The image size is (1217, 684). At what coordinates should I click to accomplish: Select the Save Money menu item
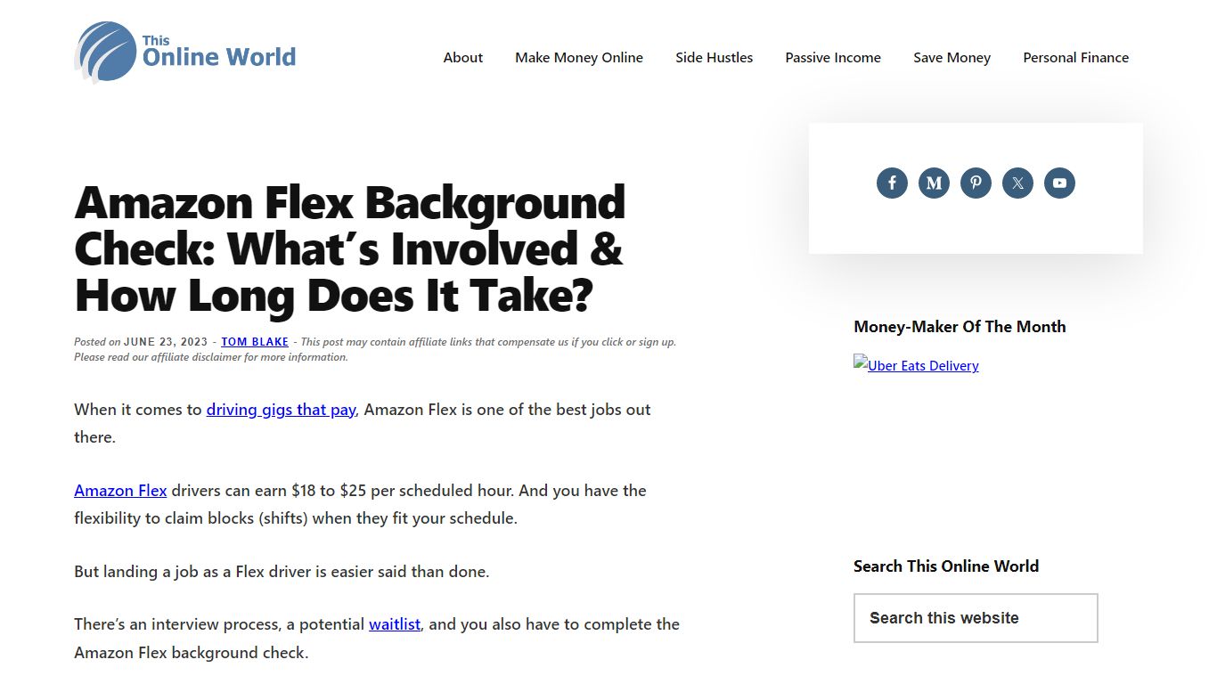pos(952,57)
